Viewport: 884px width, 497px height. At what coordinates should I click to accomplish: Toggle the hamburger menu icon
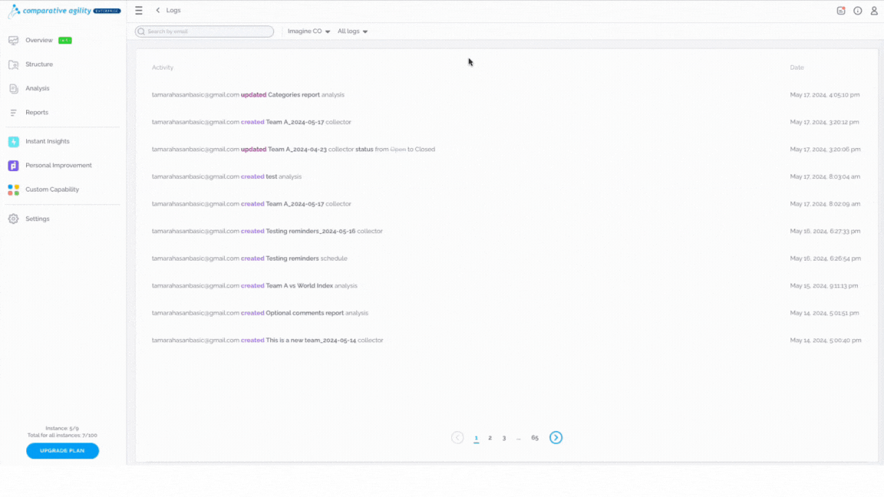click(x=139, y=10)
